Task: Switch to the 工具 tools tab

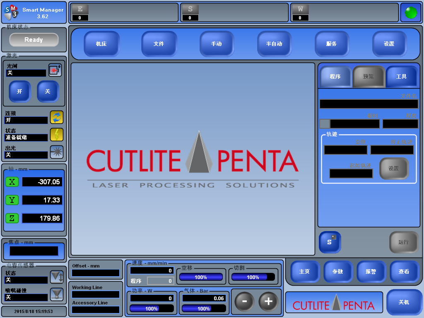Action: [x=402, y=77]
